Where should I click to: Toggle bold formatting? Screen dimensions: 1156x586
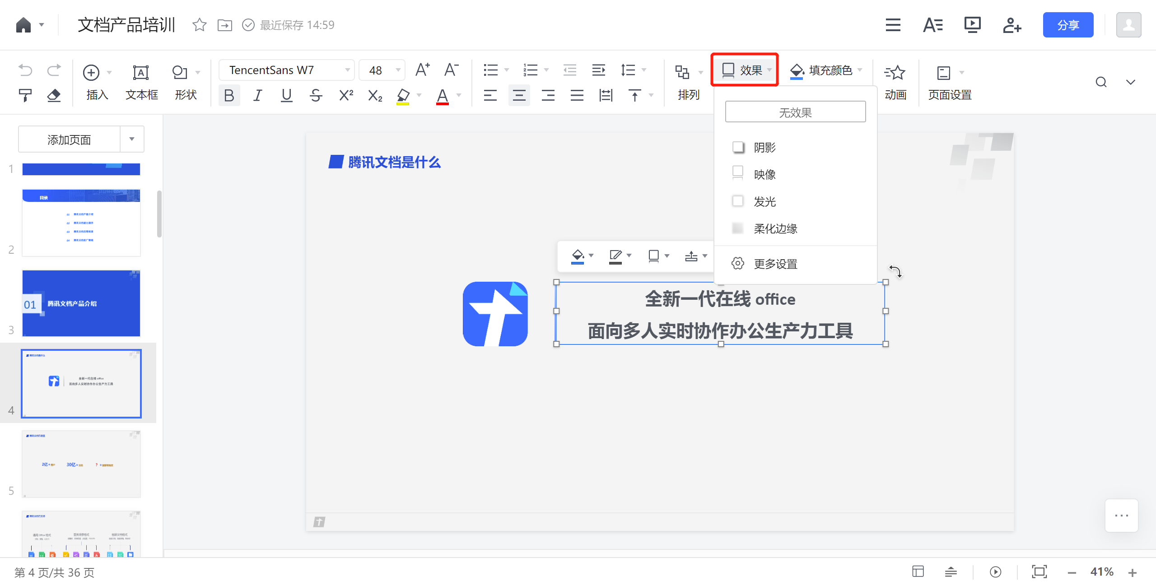pyautogui.click(x=229, y=95)
